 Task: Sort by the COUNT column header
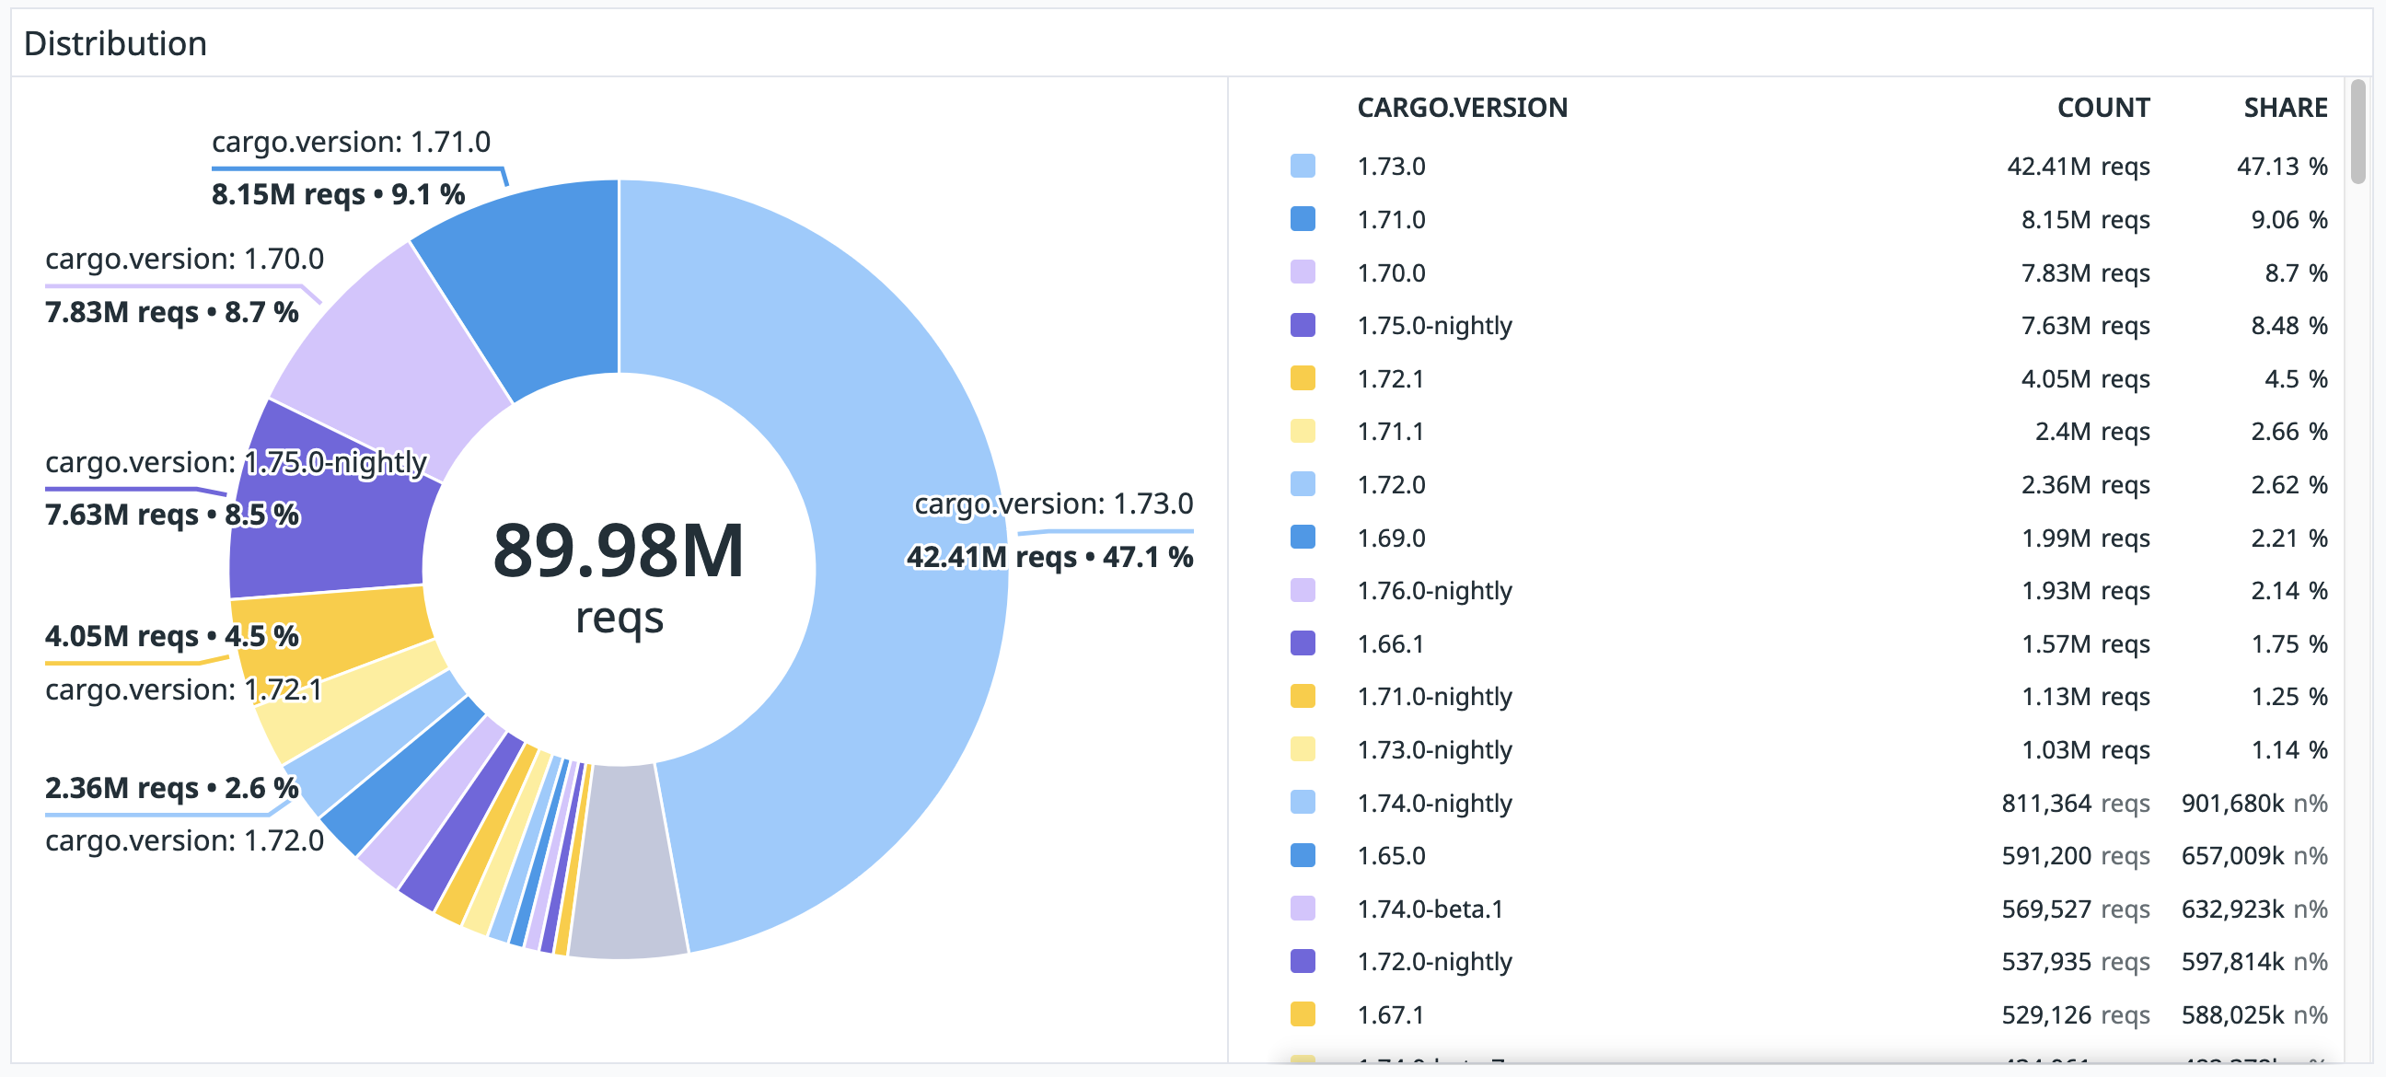2102,109
